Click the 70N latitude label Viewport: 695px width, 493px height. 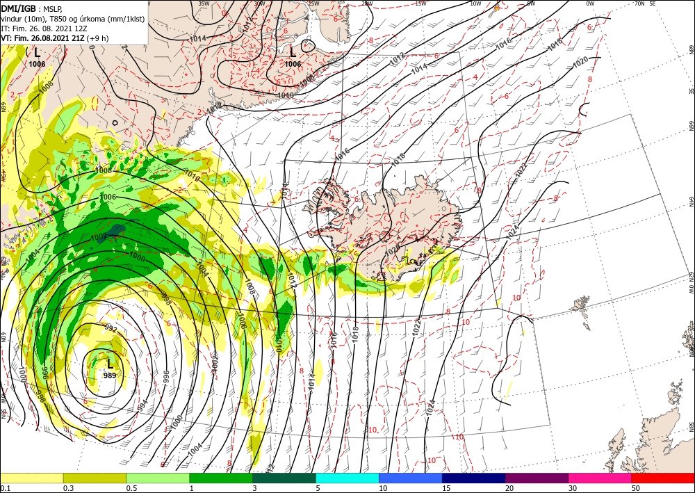click(x=639, y=3)
